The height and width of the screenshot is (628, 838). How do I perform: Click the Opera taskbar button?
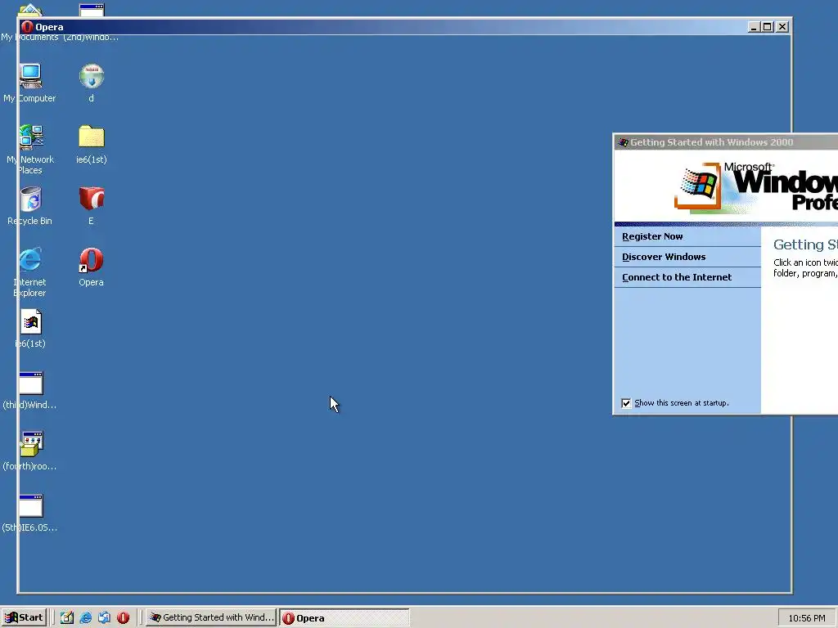click(345, 618)
